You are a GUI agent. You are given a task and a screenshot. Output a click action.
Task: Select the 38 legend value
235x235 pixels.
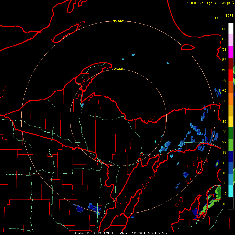(224, 101)
